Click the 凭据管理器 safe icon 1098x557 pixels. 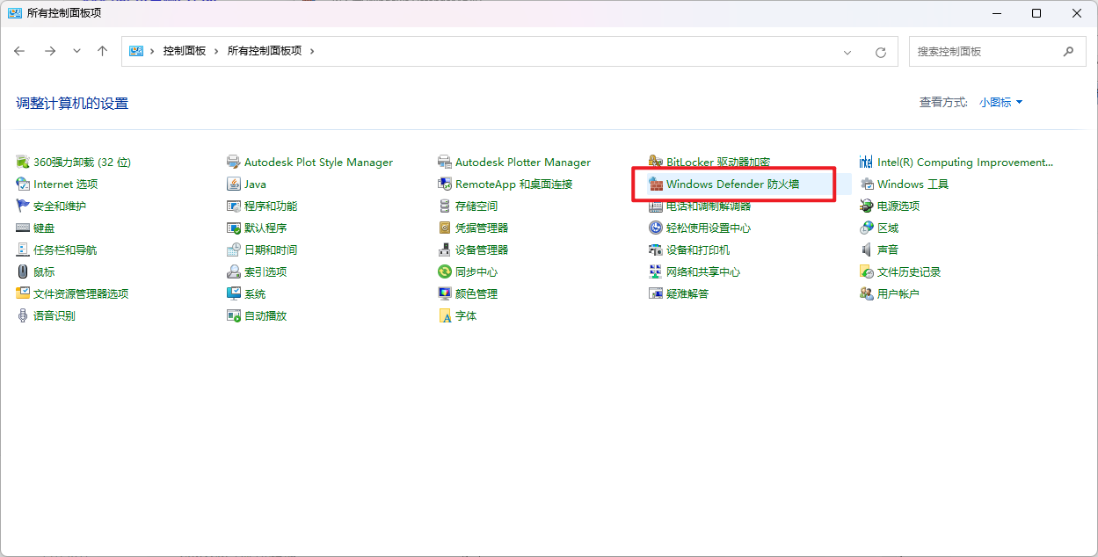click(445, 228)
